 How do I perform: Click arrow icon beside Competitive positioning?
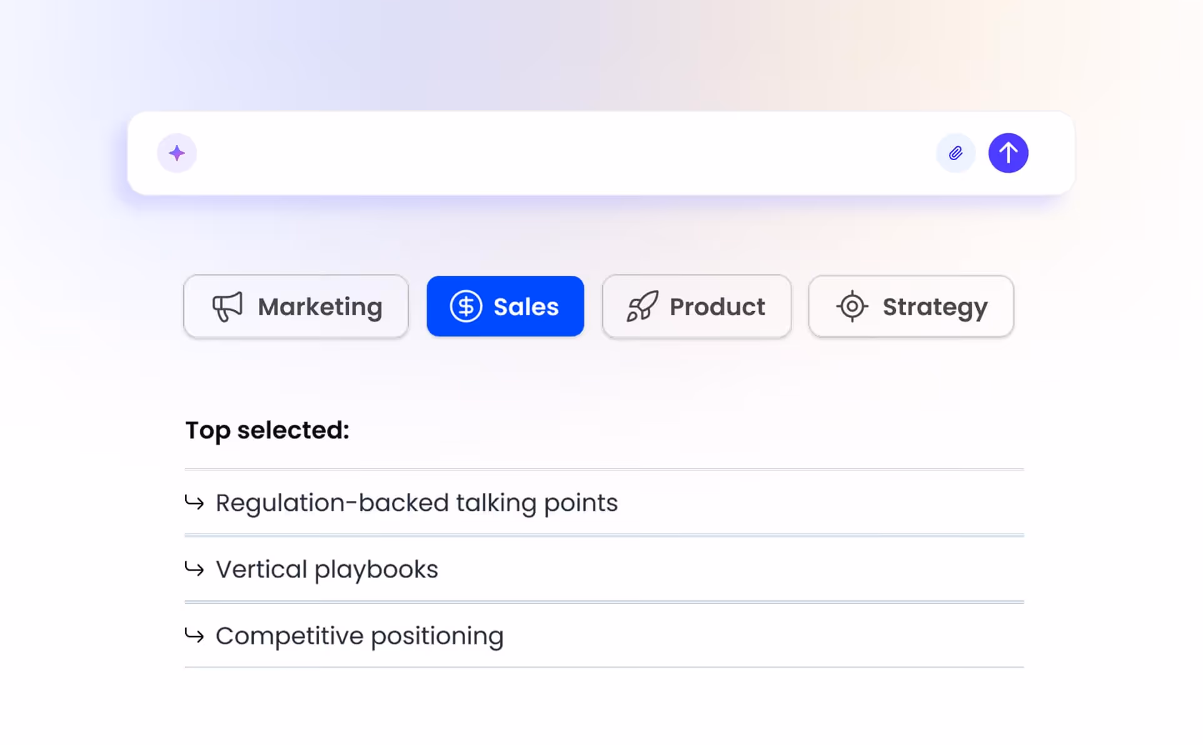tap(194, 636)
